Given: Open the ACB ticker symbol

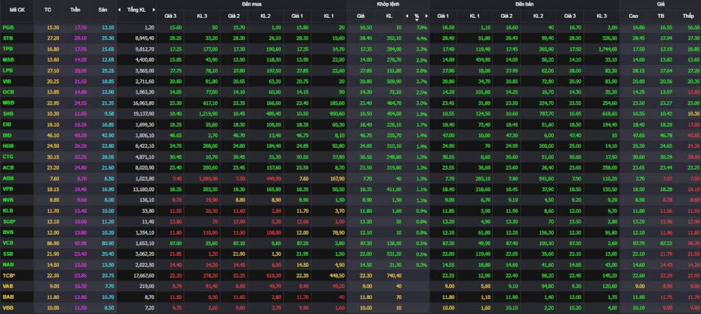Looking at the screenshot, I should coord(8,168).
